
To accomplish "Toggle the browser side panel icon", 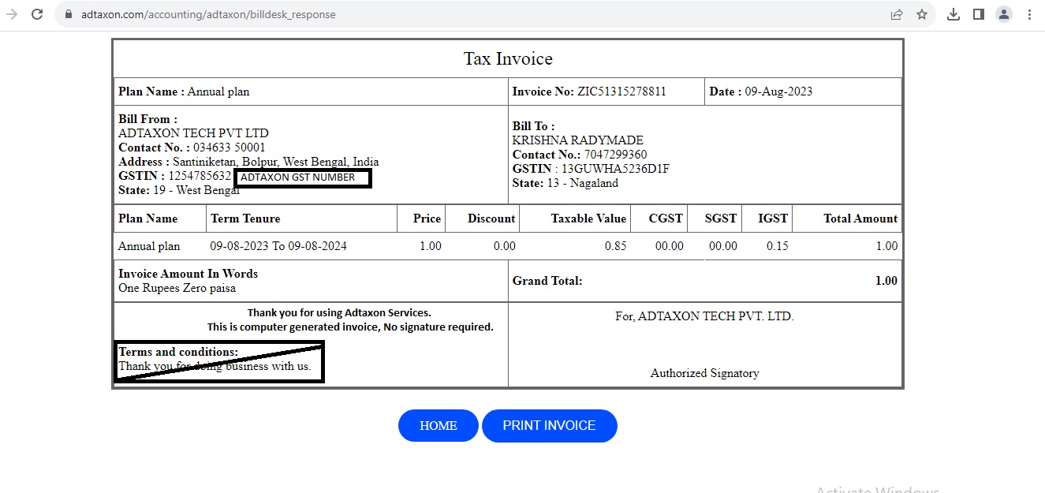I will (979, 14).
